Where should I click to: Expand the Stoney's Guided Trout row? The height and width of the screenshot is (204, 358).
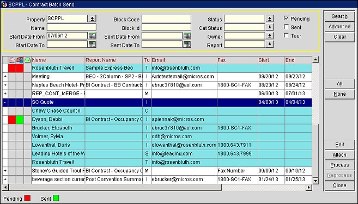5,171
